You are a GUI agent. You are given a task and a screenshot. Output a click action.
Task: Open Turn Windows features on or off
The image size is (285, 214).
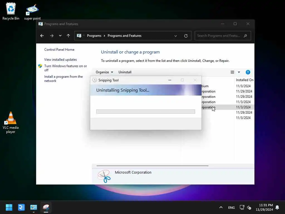[66, 68]
